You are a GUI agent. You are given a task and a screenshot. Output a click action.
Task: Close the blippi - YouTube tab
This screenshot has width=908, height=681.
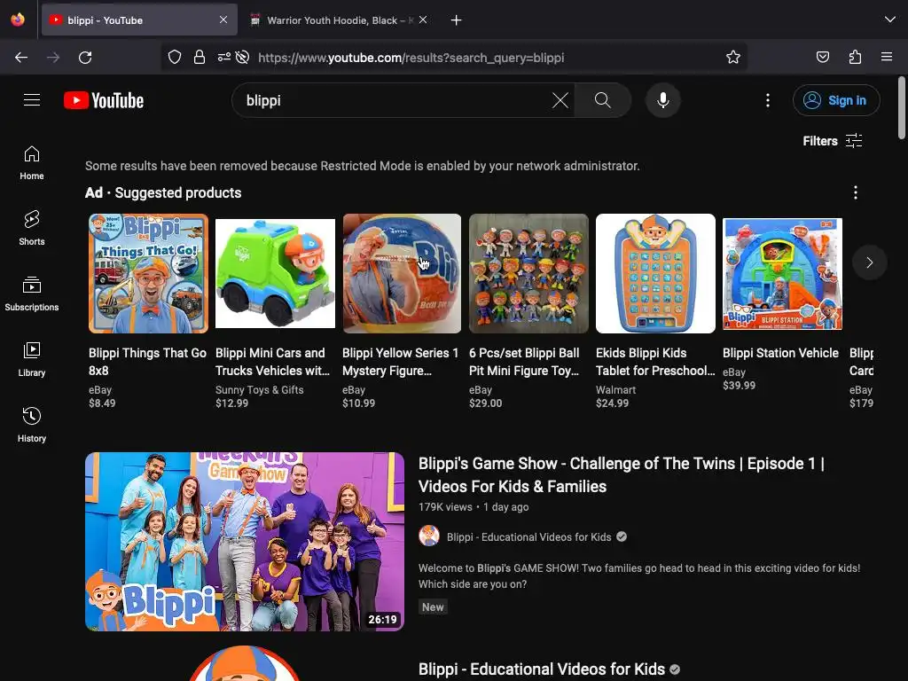223,20
